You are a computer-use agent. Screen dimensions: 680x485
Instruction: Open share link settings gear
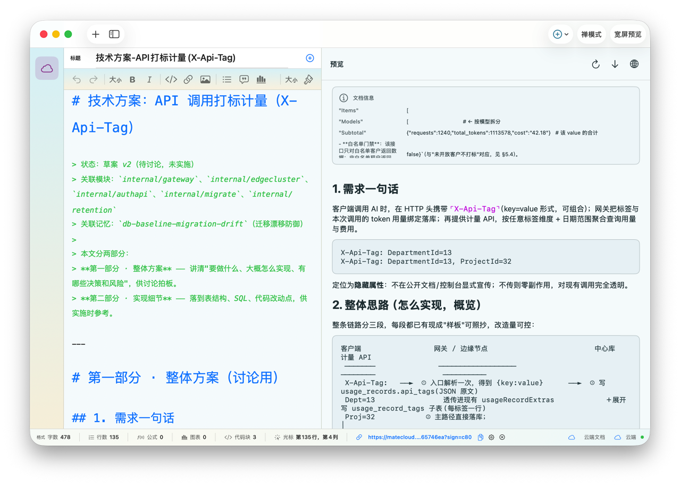click(491, 437)
